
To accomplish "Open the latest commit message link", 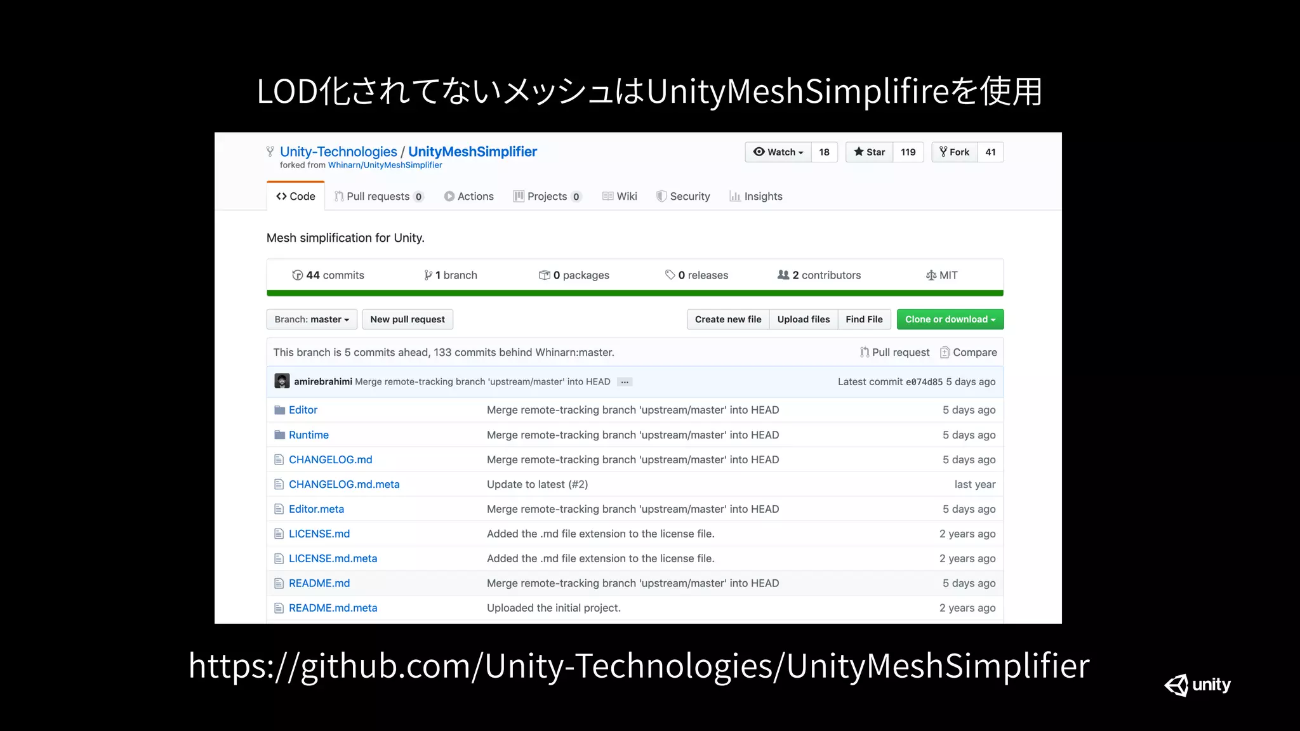I will pos(482,381).
